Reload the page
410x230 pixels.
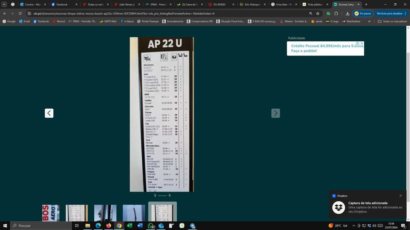coord(20,13)
